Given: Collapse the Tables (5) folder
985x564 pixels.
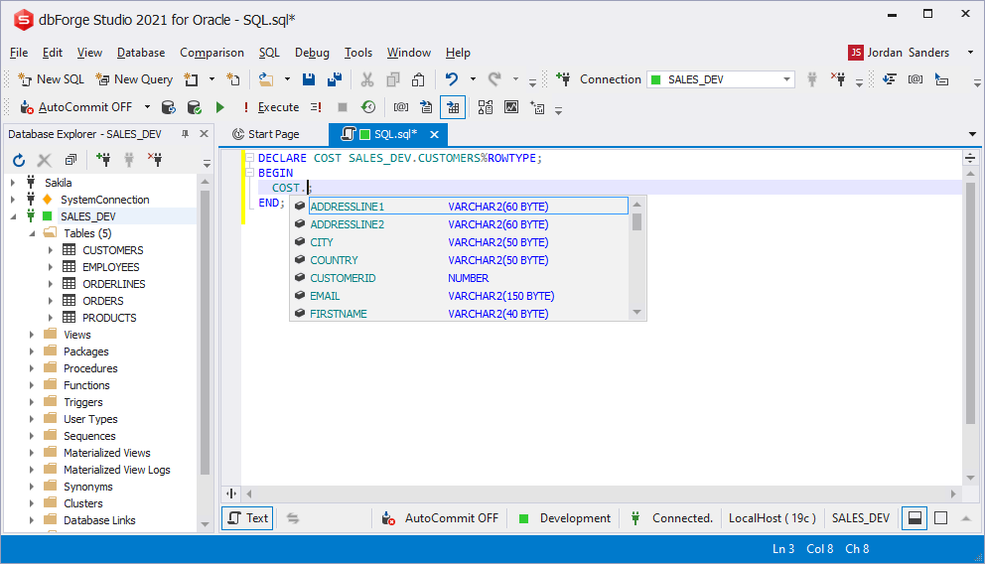Looking at the screenshot, I should 32,233.
